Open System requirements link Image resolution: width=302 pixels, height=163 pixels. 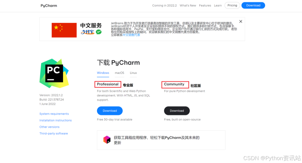click(x=54, y=114)
